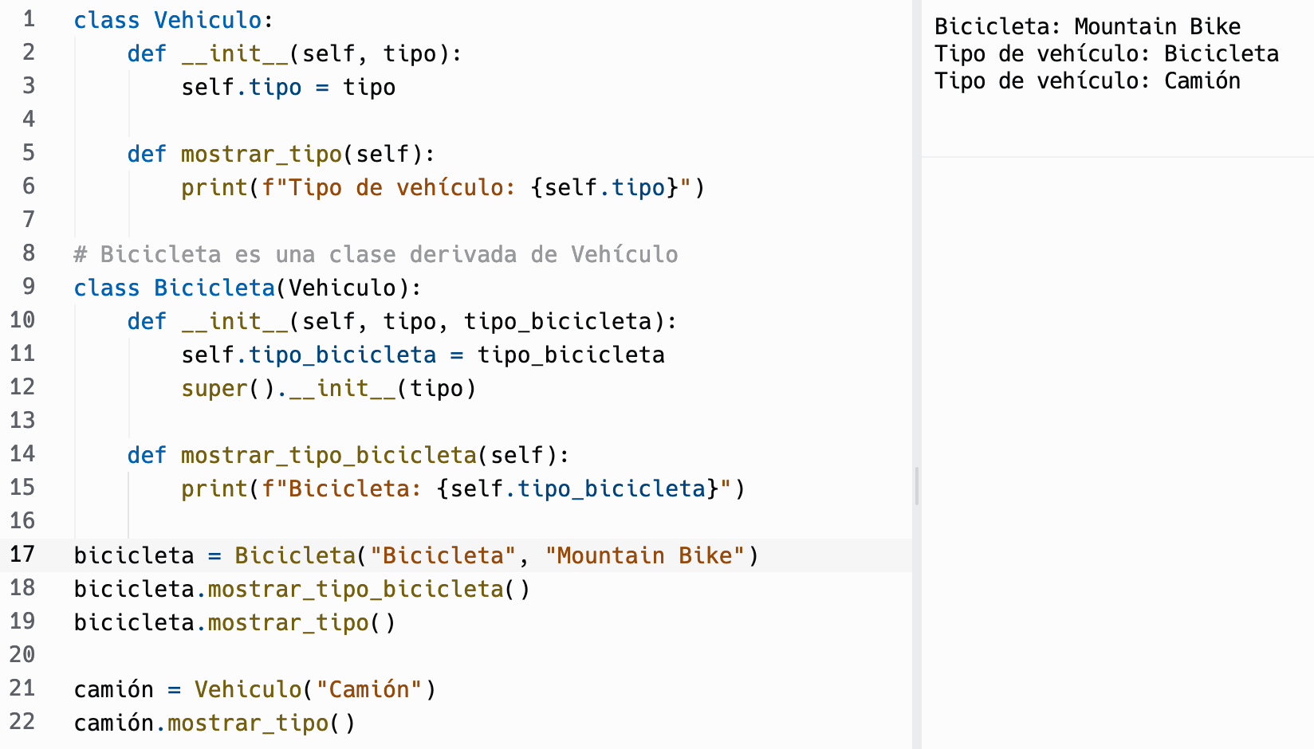Click line number 22 in the gutter
Viewport: 1314px width, 749px height.
22,722
